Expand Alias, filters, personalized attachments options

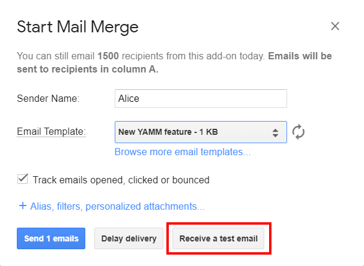[117, 206]
